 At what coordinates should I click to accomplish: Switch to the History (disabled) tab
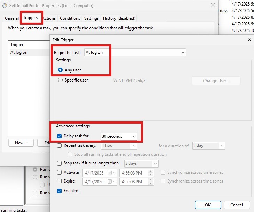tap(119, 18)
